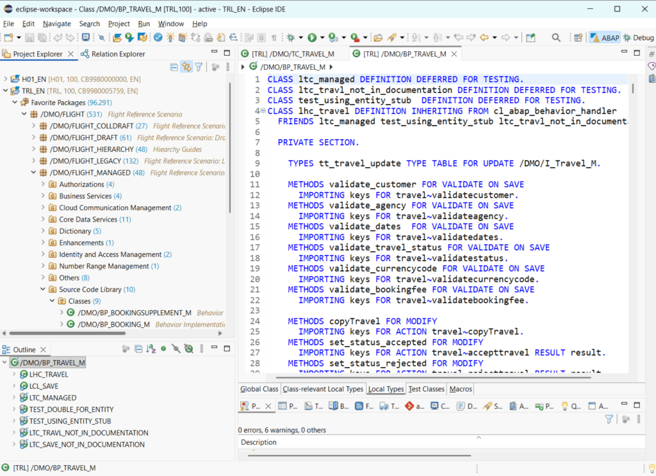Click the Debug perspective button
The height and width of the screenshot is (476, 656).
[x=637, y=37]
